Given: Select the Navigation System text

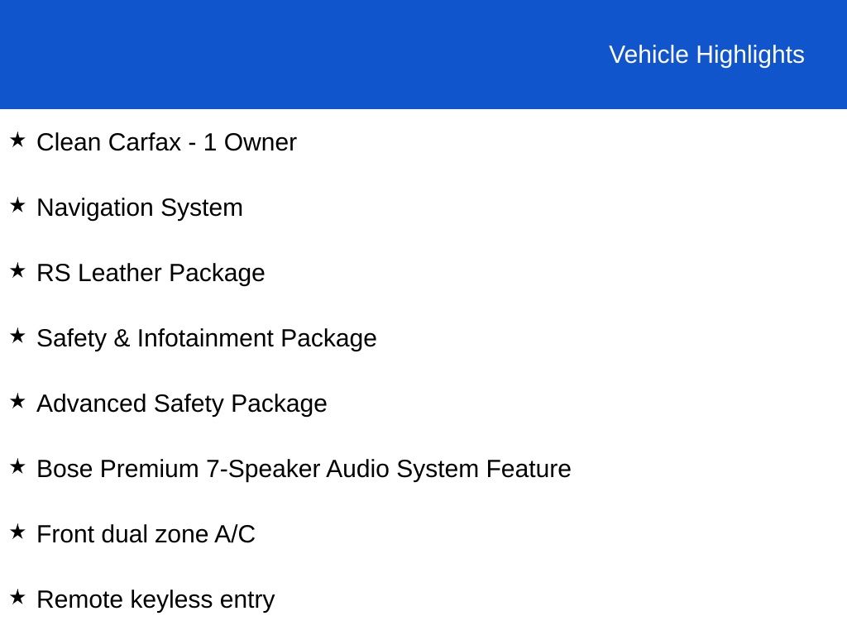Looking at the screenshot, I should tap(140, 208).
